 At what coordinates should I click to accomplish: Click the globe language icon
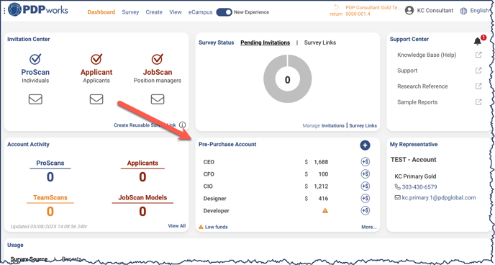click(463, 11)
